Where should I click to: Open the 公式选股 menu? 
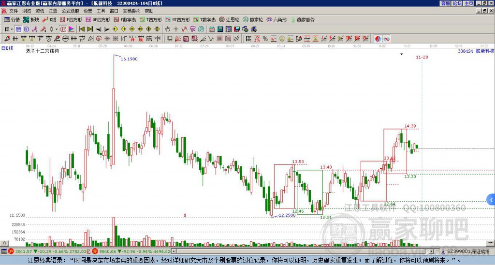pos(70,11)
